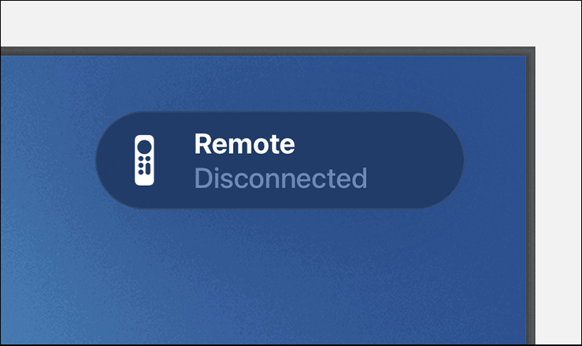This screenshot has height=346, width=582.
Task: Click the letter "D" in Disconnected
Action: 203,178
